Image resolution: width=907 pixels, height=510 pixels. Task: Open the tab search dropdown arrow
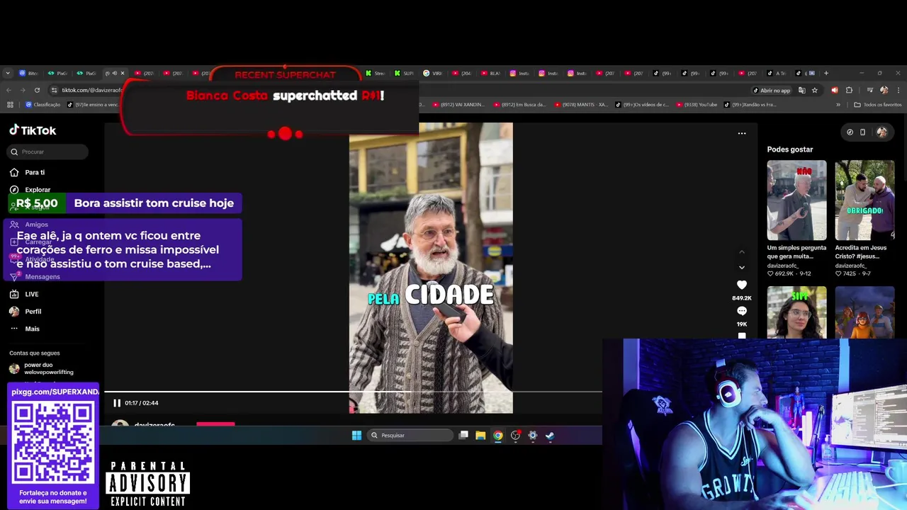click(x=8, y=73)
